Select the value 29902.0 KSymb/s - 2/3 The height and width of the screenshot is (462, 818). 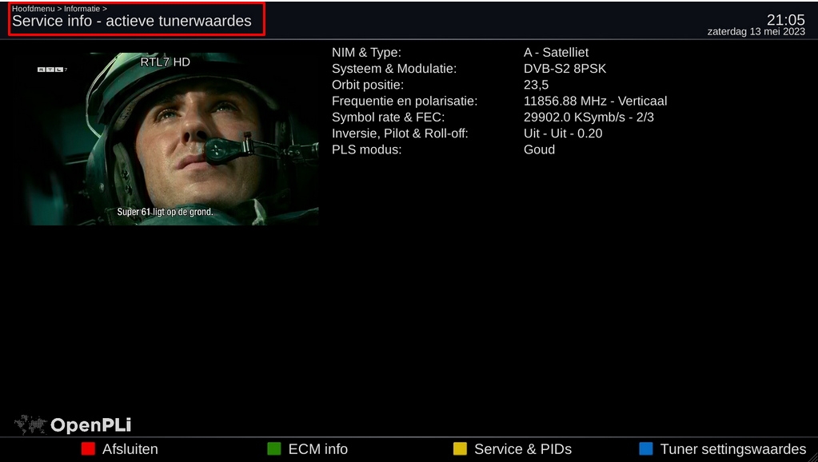[589, 117]
